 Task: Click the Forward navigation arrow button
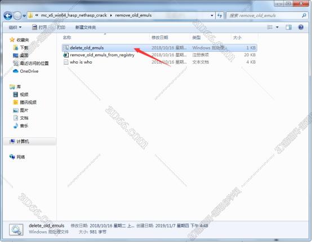pyautogui.click(x=17, y=16)
